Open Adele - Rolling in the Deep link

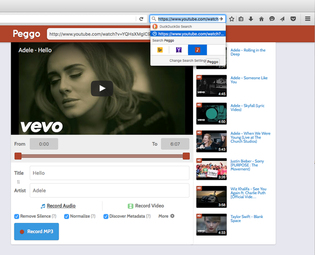tap(248, 52)
